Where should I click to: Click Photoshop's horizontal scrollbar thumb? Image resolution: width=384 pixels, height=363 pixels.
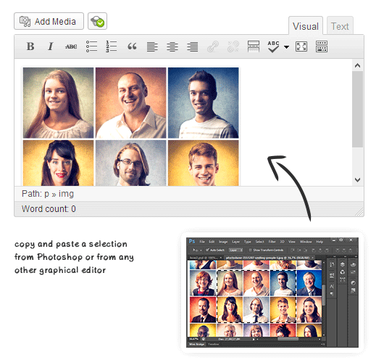point(288,339)
